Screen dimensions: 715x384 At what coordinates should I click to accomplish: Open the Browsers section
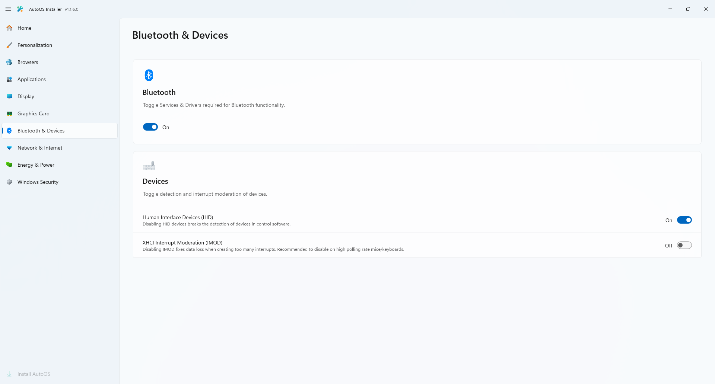click(x=60, y=62)
